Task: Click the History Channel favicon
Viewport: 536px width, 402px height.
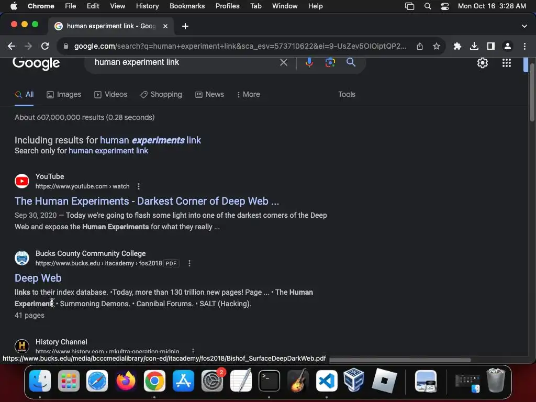Action: pos(22,347)
